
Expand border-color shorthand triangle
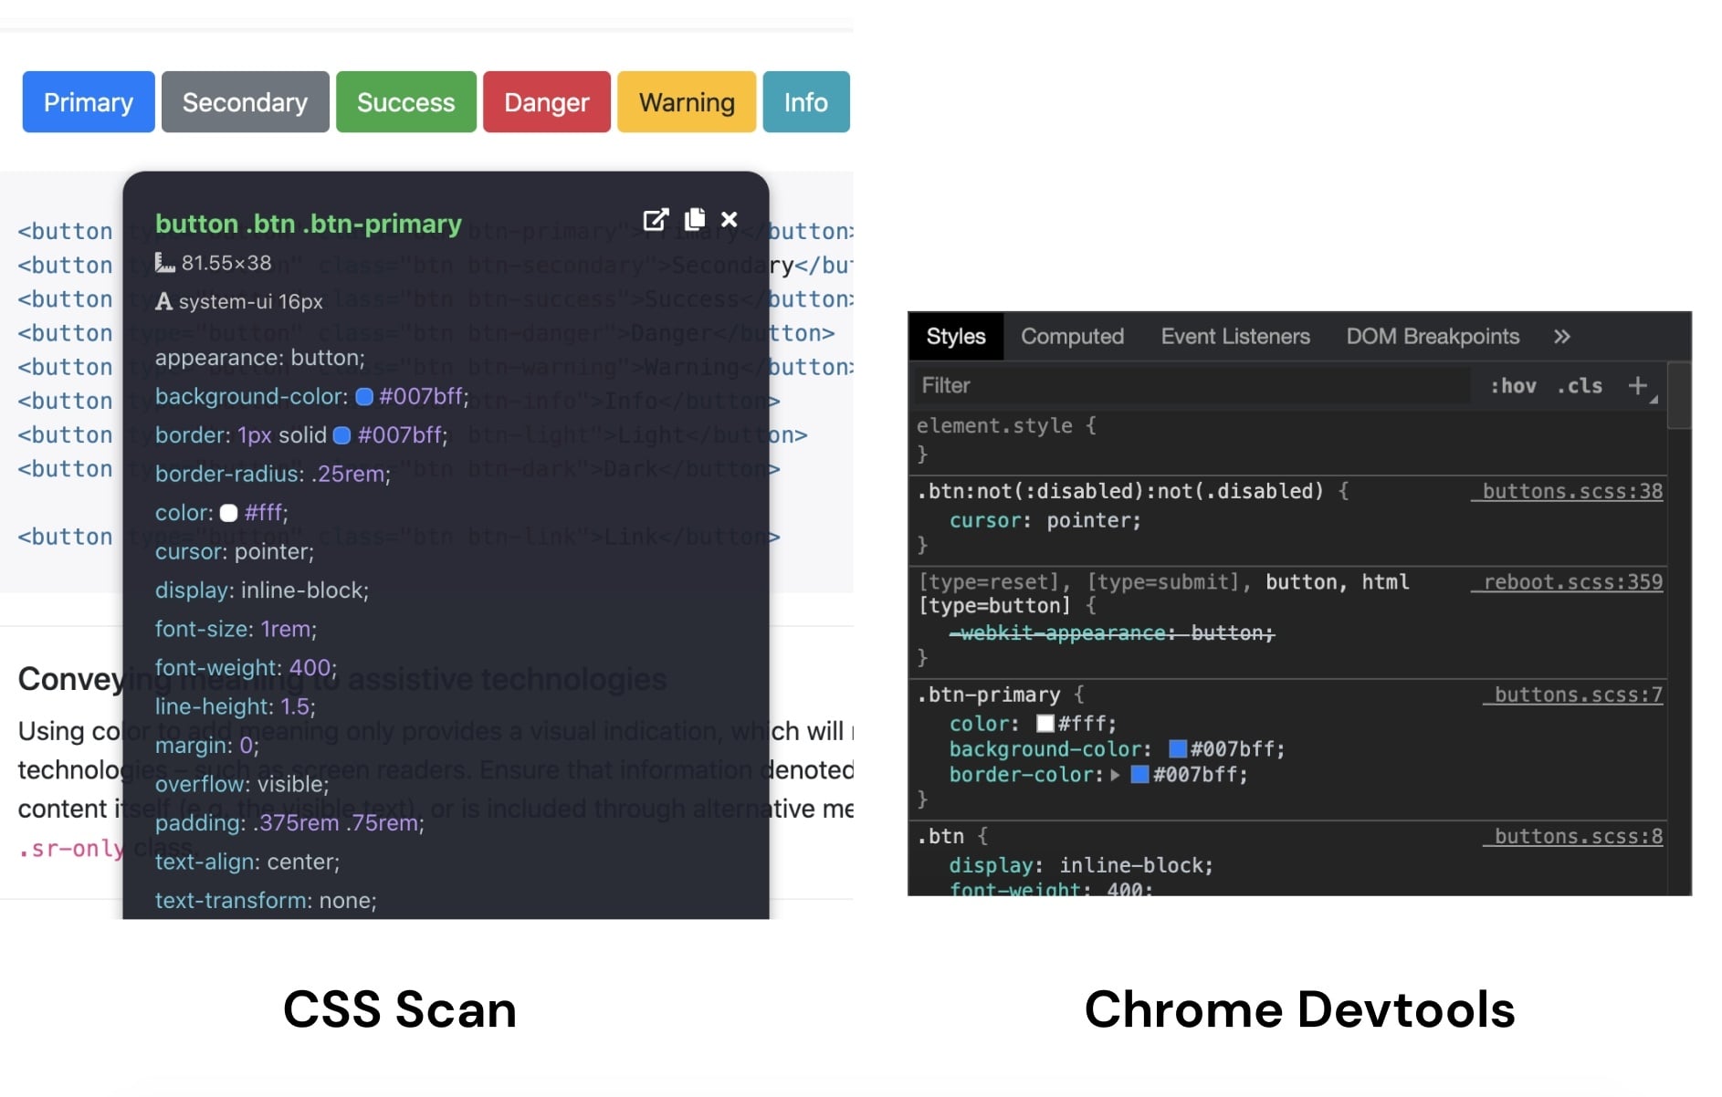tap(1115, 775)
